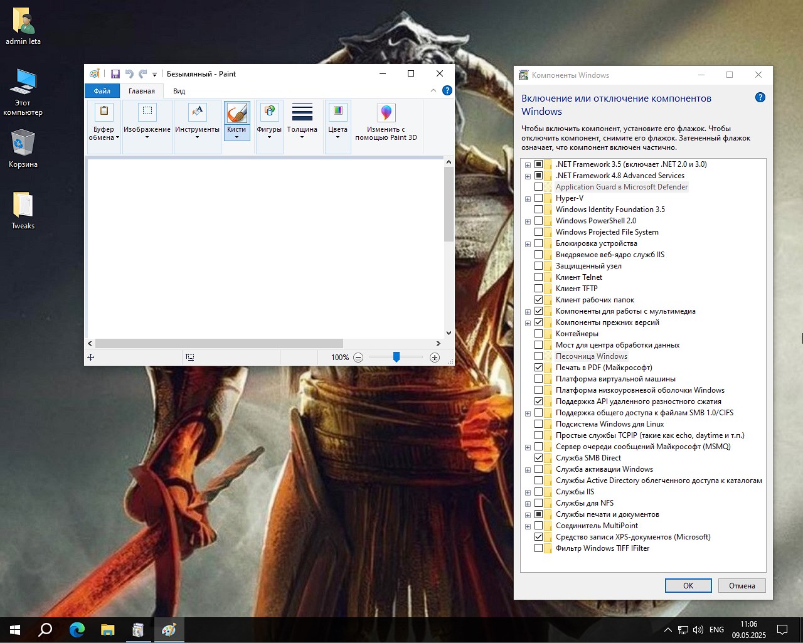
Task: Click the Paint zoom slider handle
Action: pyautogui.click(x=396, y=357)
